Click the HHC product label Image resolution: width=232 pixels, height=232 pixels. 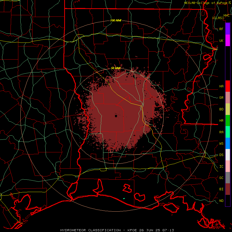(226, 15)
